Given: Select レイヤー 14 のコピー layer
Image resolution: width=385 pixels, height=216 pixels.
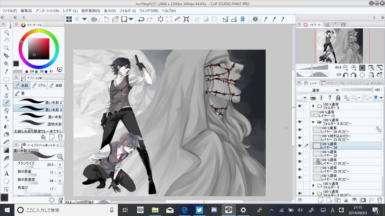Looking at the screenshot, I should point(346,177).
